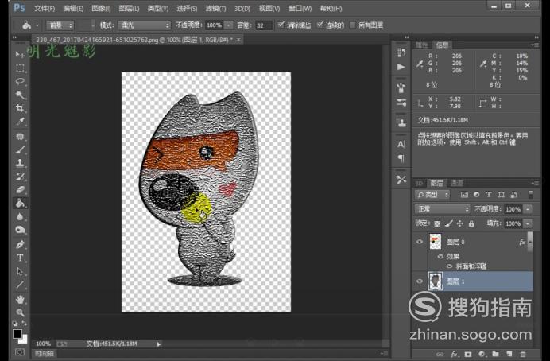Open the tool preset picker arrow

click(37, 25)
